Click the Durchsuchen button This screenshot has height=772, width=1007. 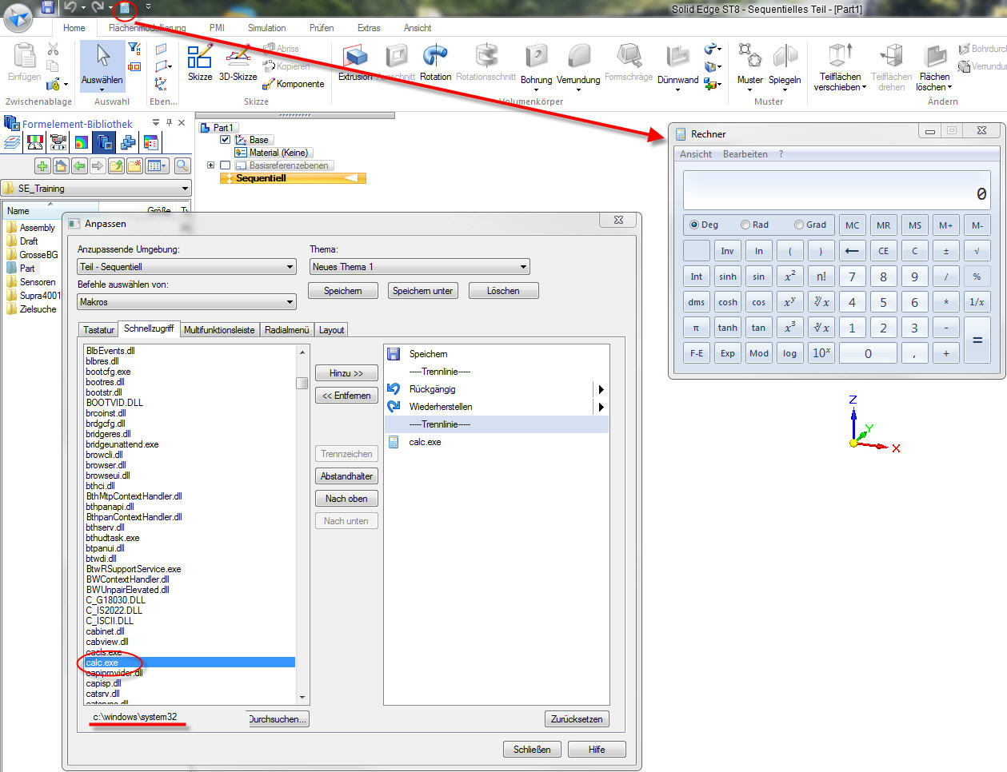(278, 719)
